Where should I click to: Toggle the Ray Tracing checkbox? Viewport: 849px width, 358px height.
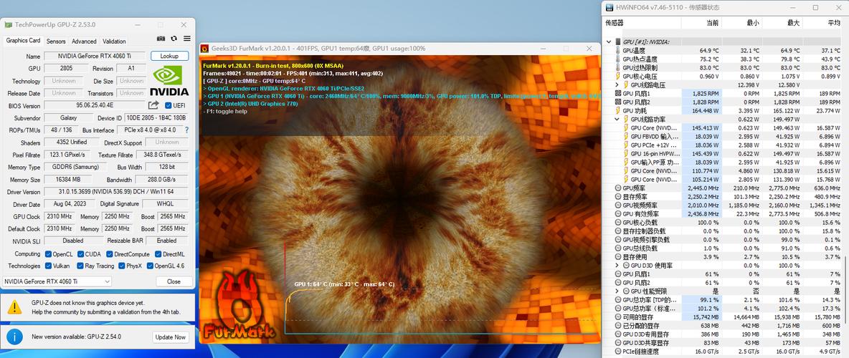pos(80,266)
